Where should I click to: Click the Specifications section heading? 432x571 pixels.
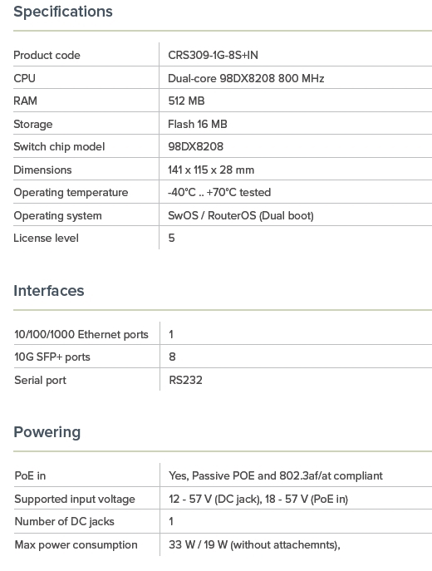[63, 12]
